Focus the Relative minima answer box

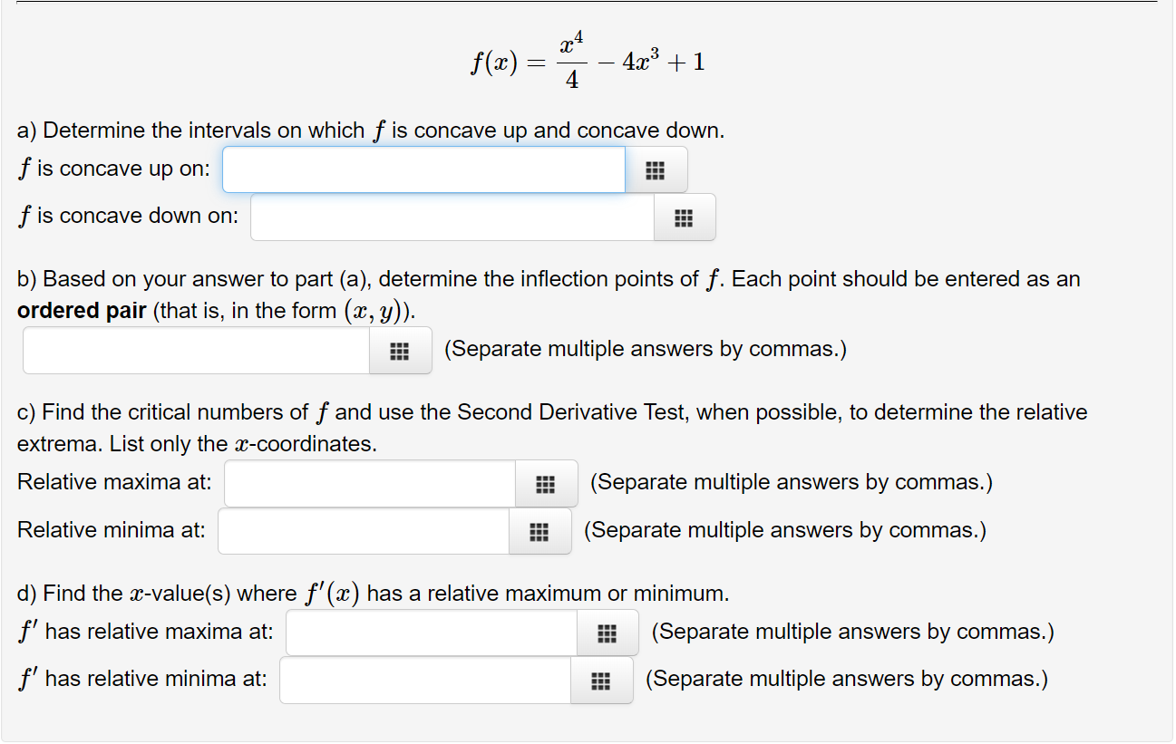363,531
